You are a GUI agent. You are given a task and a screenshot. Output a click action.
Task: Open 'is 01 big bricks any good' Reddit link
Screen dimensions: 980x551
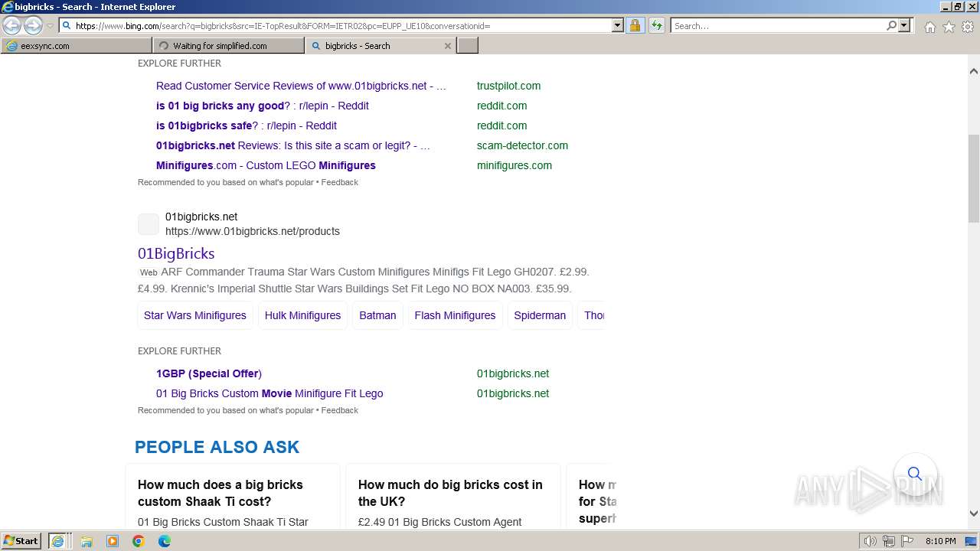(263, 106)
